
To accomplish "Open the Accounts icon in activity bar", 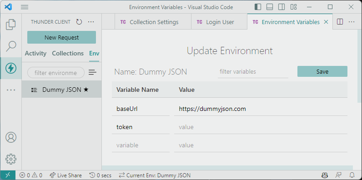I will coord(11,137).
